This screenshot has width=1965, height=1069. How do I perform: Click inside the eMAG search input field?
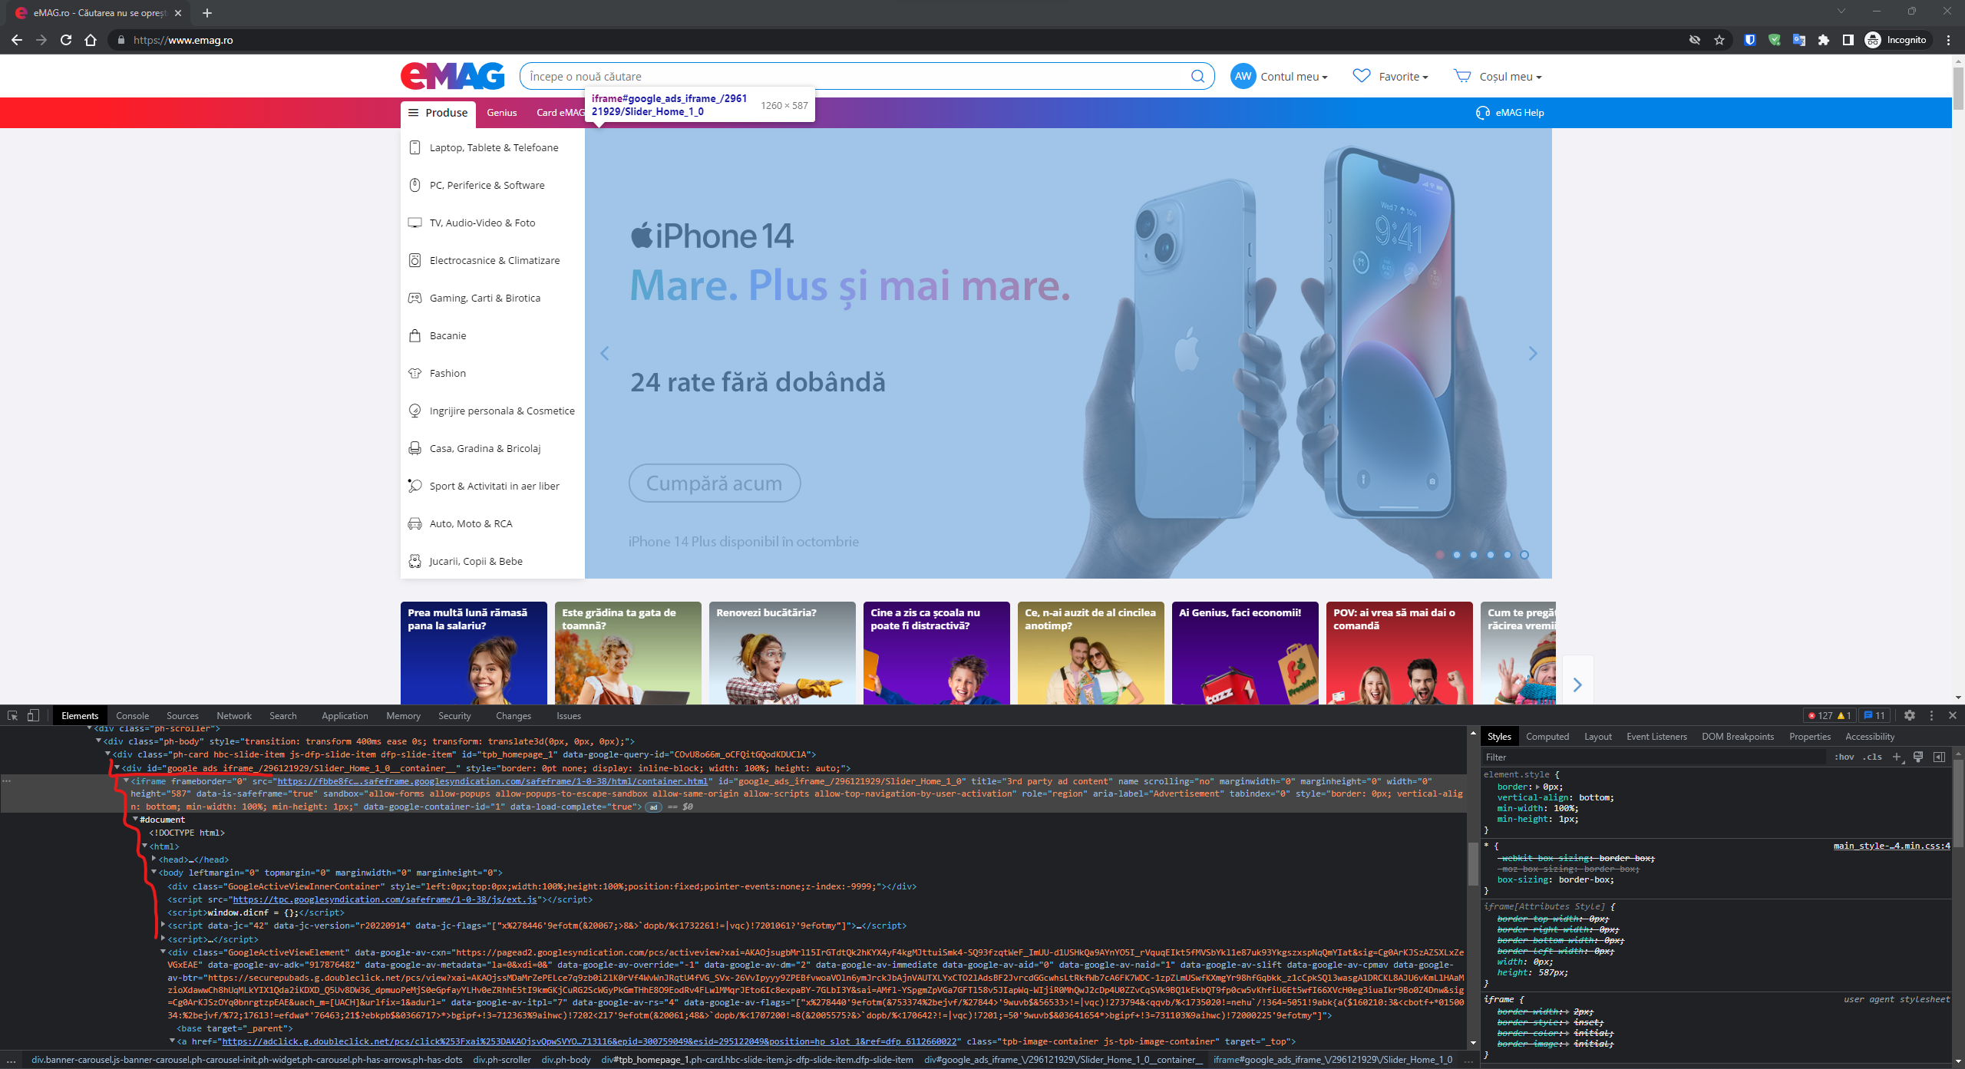(844, 76)
